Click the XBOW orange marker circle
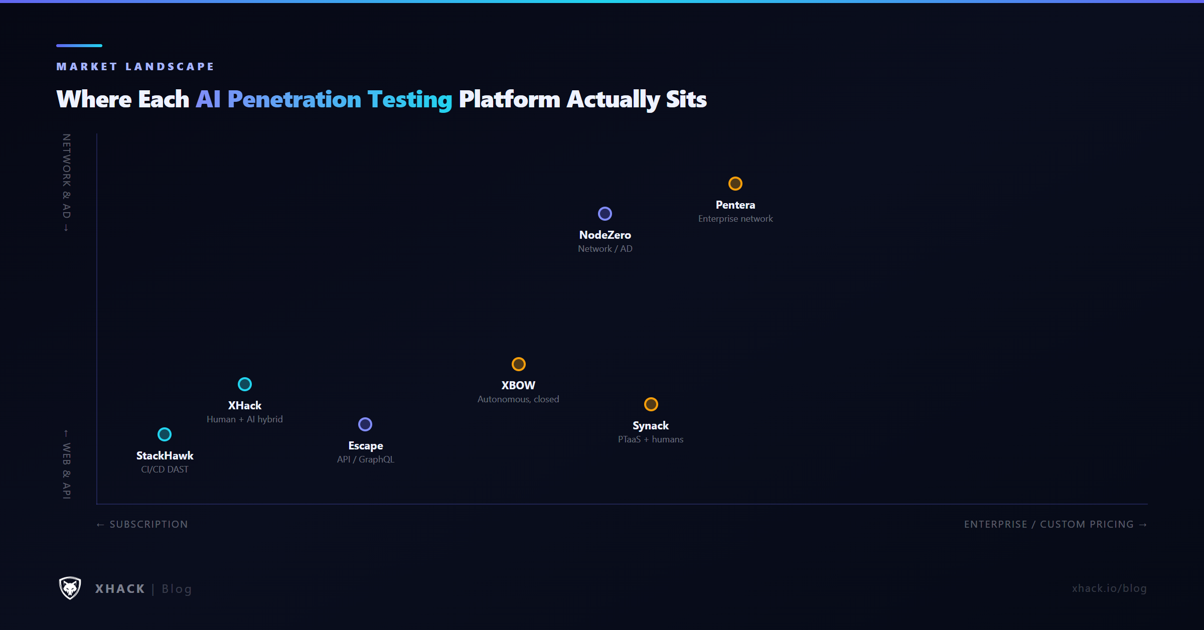This screenshot has width=1204, height=630. click(x=519, y=364)
